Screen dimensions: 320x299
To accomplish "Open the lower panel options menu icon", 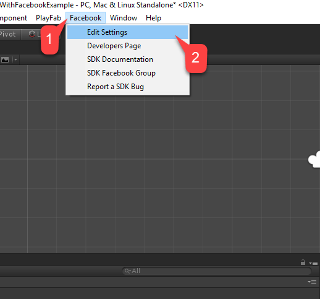I will coord(312,282).
